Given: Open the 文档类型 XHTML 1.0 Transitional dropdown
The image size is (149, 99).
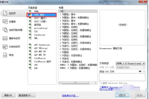Looking at the screenshot, I should 130,63.
